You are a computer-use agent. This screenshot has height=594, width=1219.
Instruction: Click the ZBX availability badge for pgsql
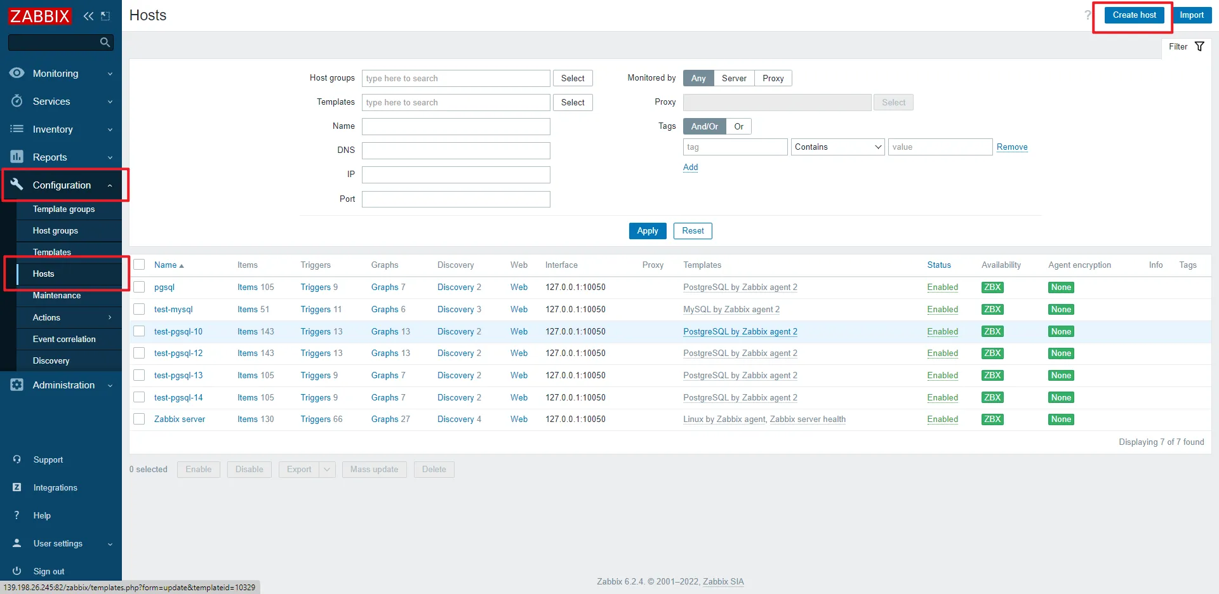click(992, 287)
